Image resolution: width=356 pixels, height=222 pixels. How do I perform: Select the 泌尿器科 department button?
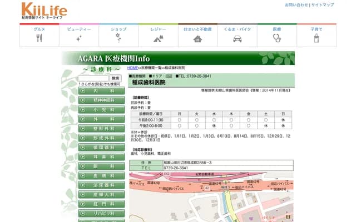point(101,185)
